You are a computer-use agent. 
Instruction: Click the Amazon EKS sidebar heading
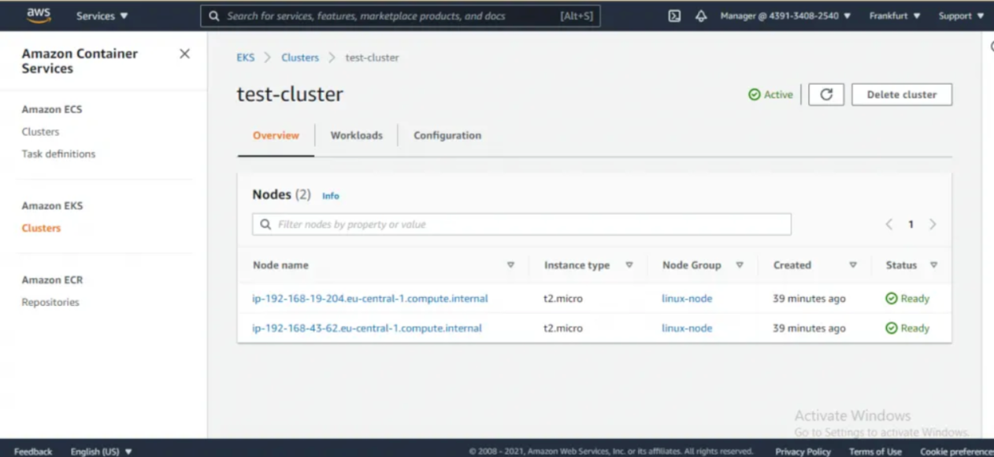(x=52, y=206)
